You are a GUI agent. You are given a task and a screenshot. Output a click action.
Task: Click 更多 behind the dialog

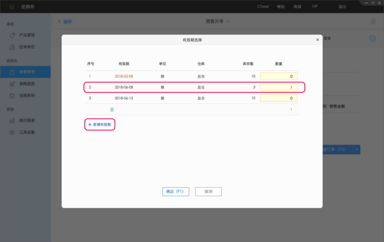coord(327,38)
